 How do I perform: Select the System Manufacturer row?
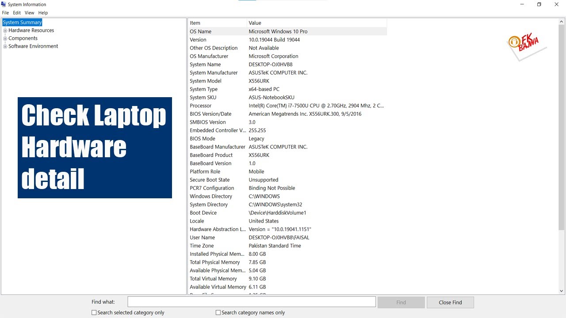[287, 73]
